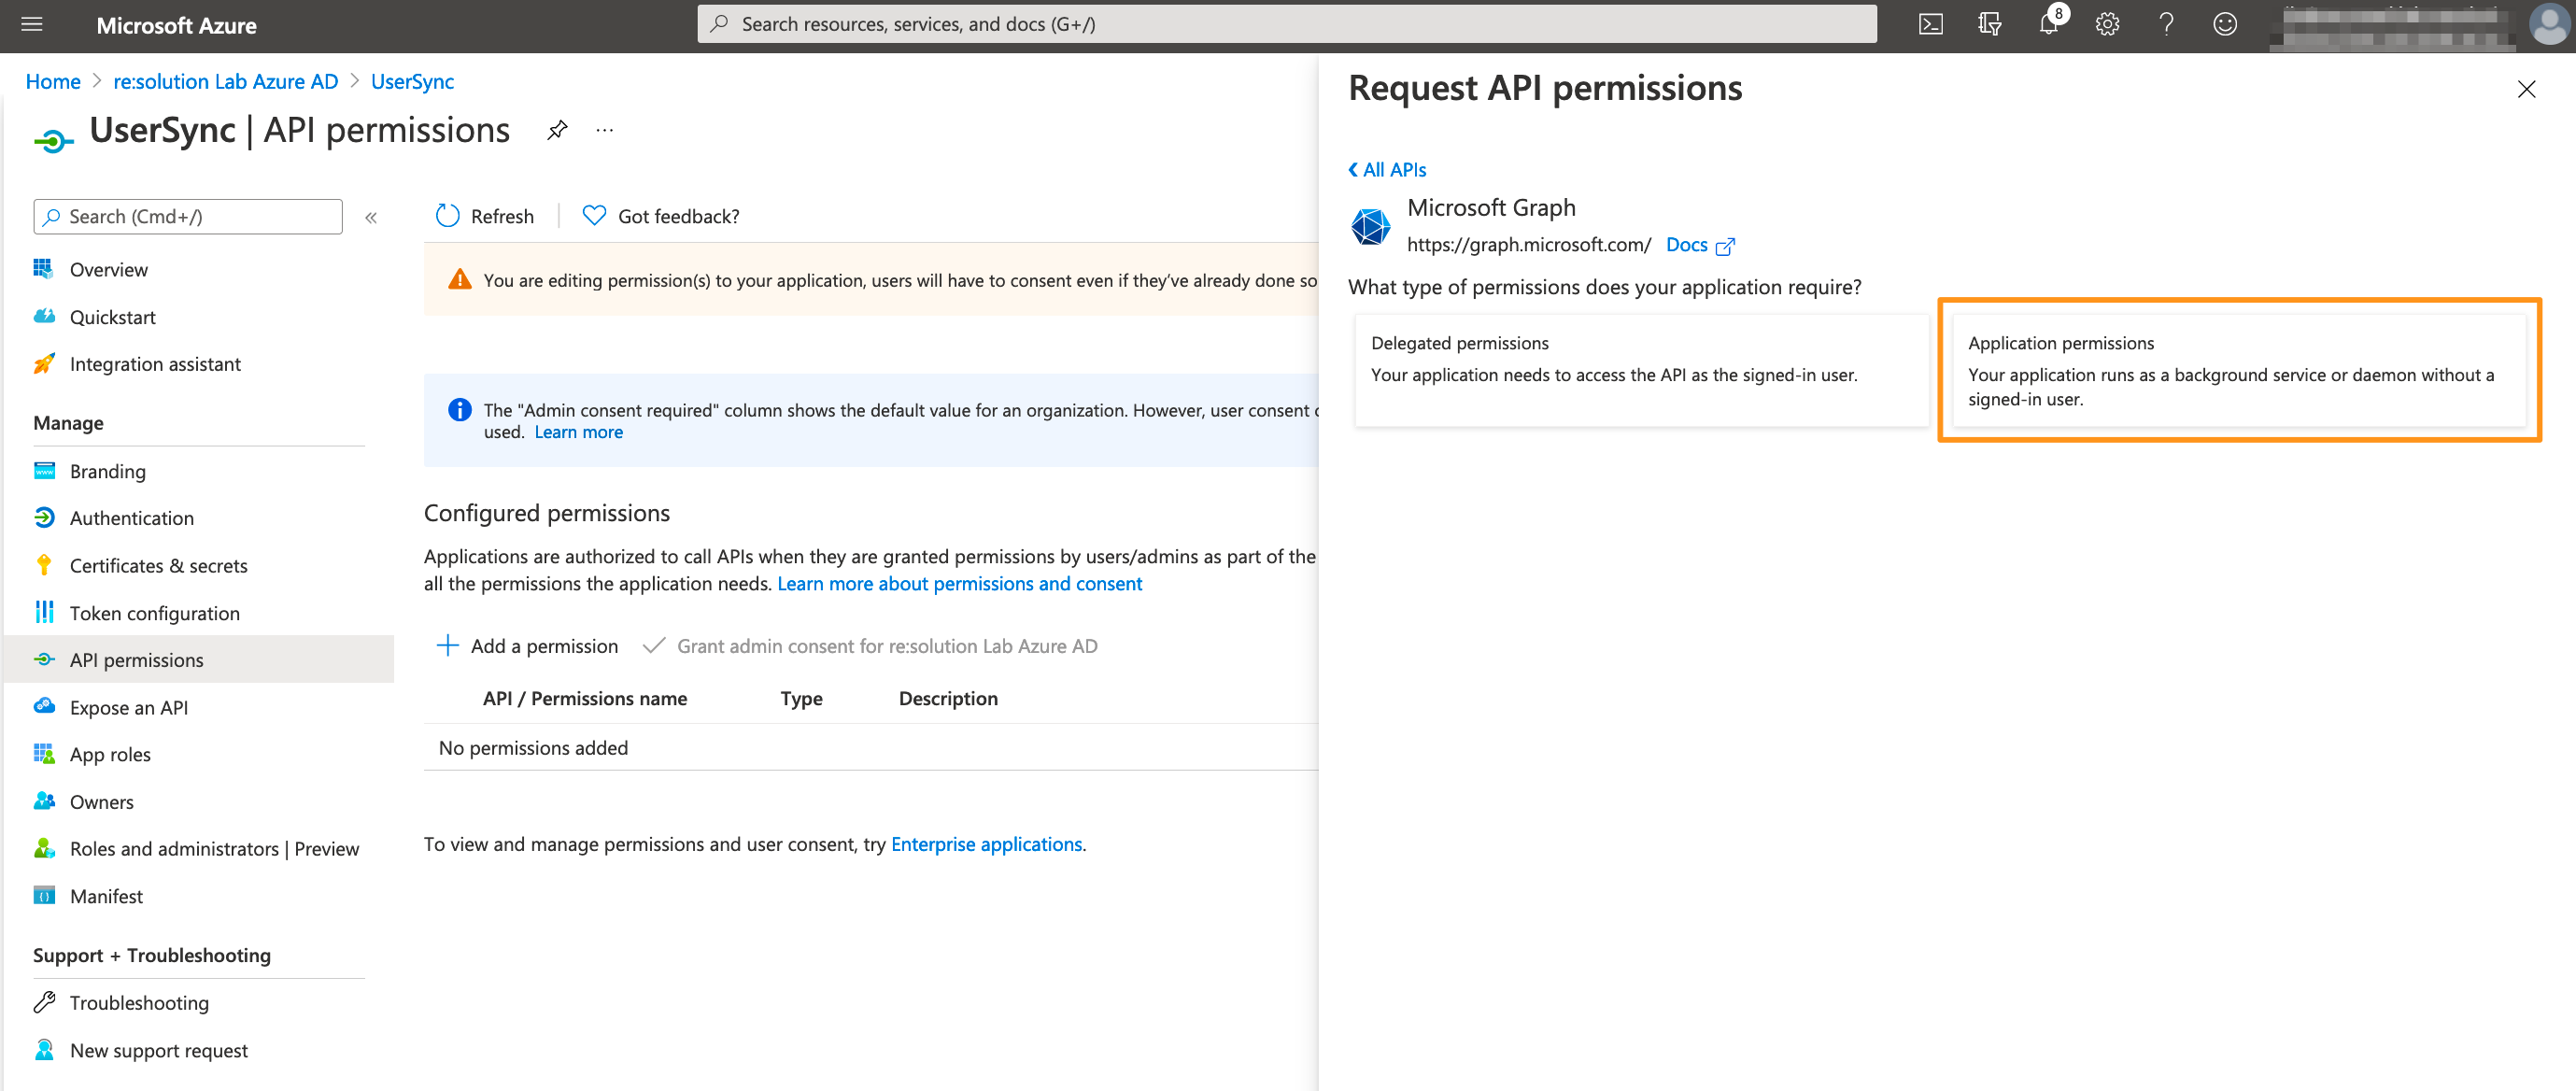Open Branding menu item
Image resolution: width=2576 pixels, height=1091 pixels.
(x=107, y=471)
